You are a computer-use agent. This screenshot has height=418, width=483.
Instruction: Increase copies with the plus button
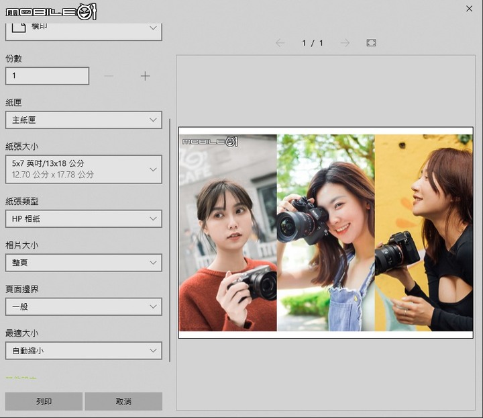pos(145,76)
